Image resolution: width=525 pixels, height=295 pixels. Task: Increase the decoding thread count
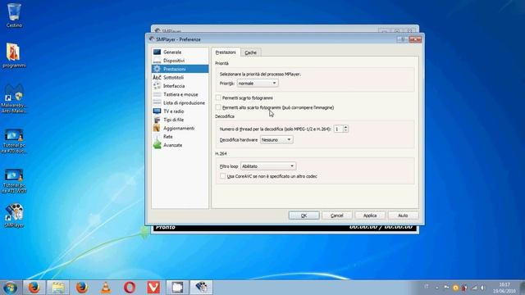pos(345,127)
